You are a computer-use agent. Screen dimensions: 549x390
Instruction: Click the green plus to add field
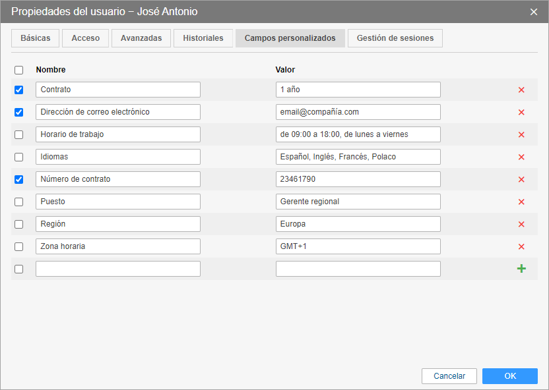tap(521, 269)
